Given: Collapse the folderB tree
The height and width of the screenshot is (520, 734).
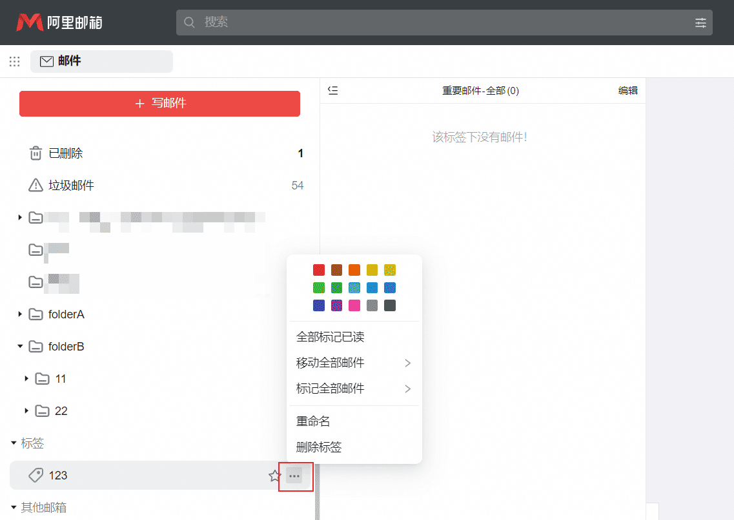Looking at the screenshot, I should (x=20, y=346).
